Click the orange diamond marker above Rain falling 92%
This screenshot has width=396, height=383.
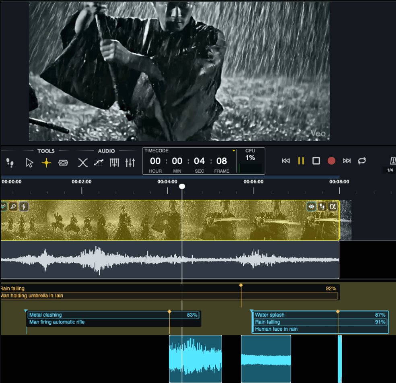tap(241, 285)
